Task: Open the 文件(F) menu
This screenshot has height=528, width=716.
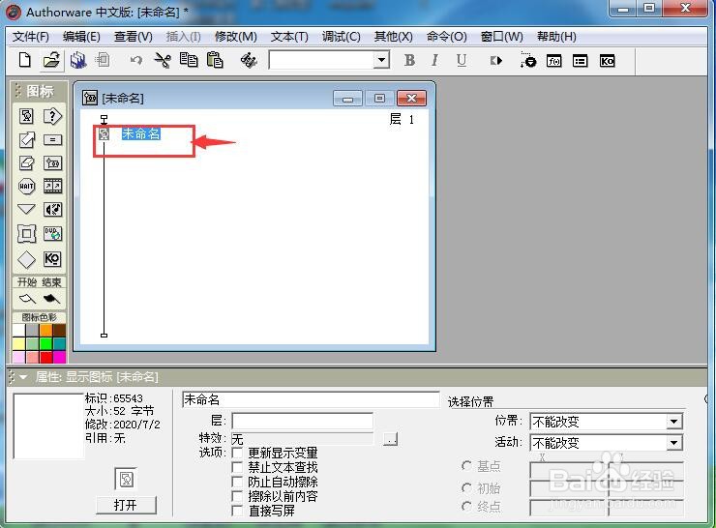Action: (x=31, y=37)
